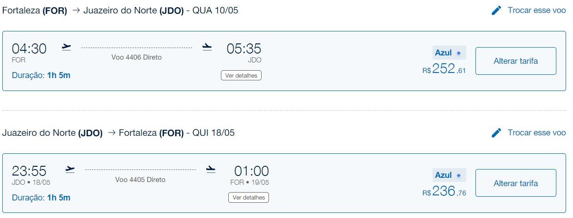The width and height of the screenshot is (573, 218).
Task: Open Trocar esse voo for the JDO to FOR flight
Action: coord(536,133)
